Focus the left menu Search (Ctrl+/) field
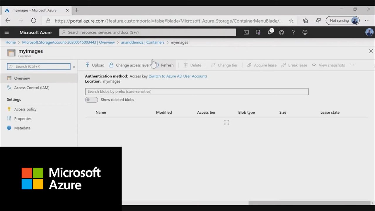 [x=39, y=67]
